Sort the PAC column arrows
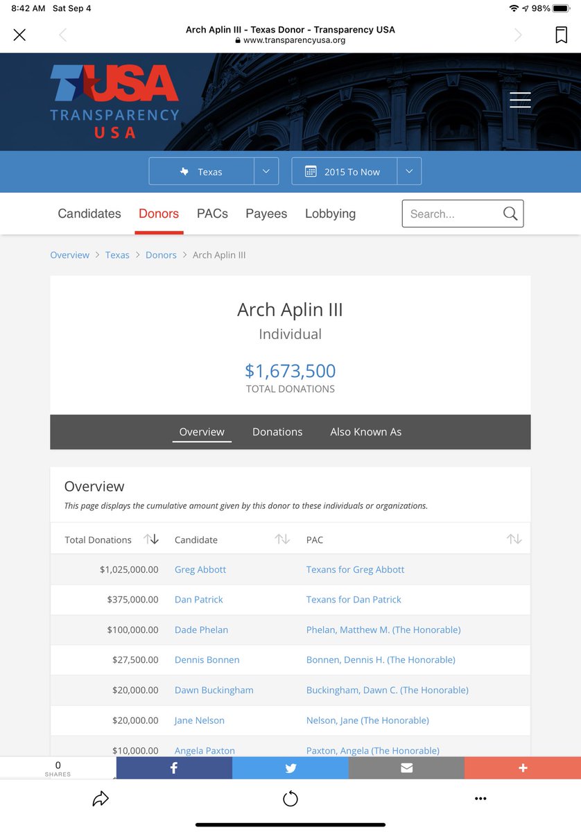 [514, 539]
